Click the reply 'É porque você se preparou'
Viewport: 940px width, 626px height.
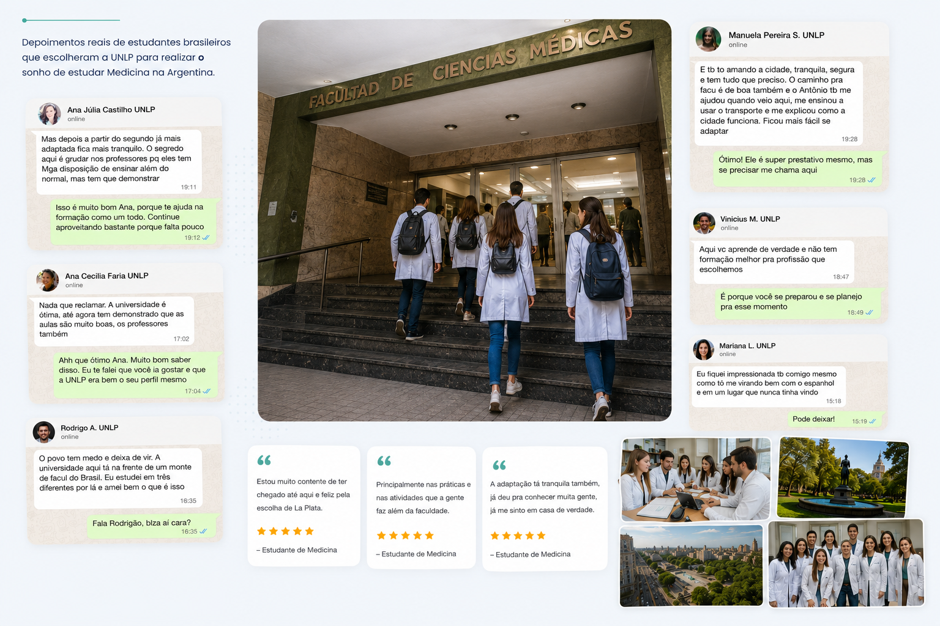coord(798,304)
